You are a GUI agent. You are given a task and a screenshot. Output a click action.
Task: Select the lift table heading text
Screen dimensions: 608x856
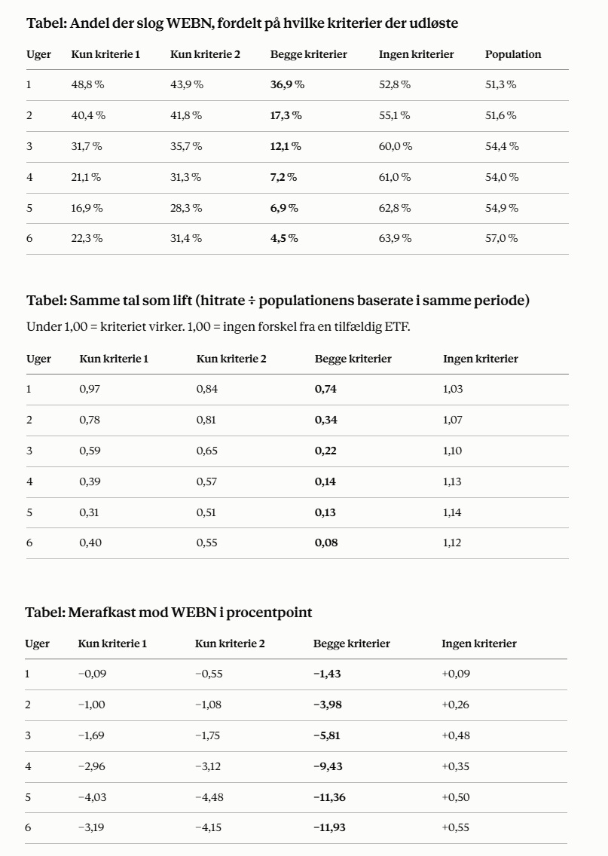coord(278,301)
